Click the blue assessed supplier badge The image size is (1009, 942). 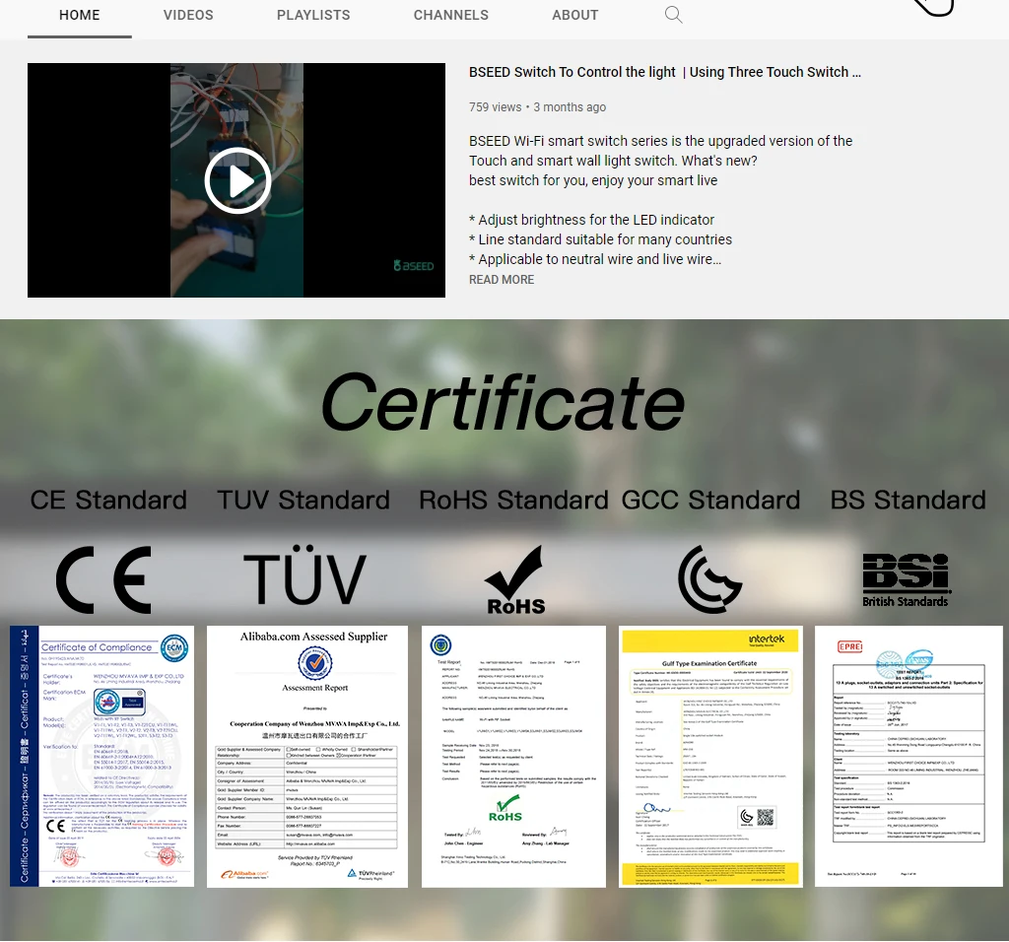pos(314,663)
